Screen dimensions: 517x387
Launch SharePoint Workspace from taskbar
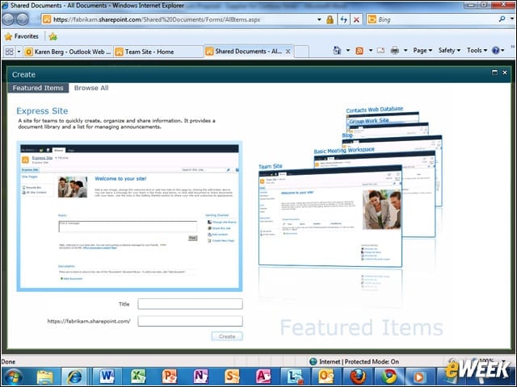(x=232, y=377)
